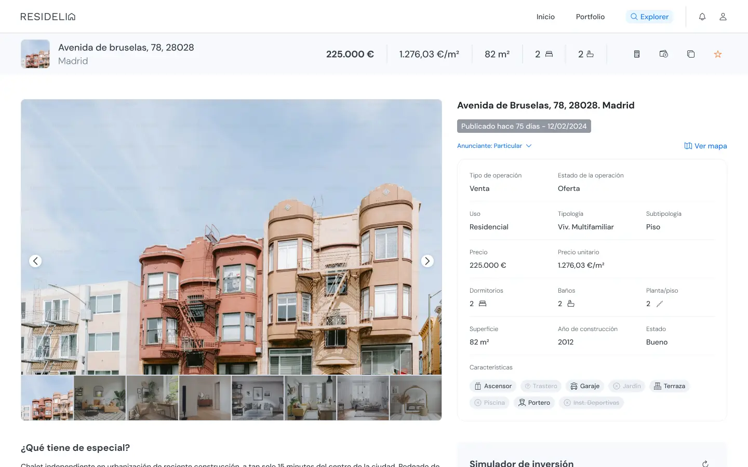Click the crossed-out Jardín chip
This screenshot has height=467, width=748.
(x=626, y=386)
